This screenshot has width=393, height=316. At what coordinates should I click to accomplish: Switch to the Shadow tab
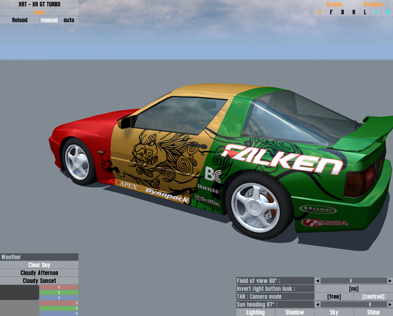295,312
